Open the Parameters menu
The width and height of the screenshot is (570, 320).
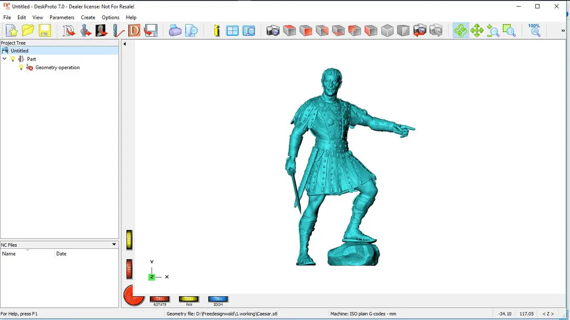62,17
